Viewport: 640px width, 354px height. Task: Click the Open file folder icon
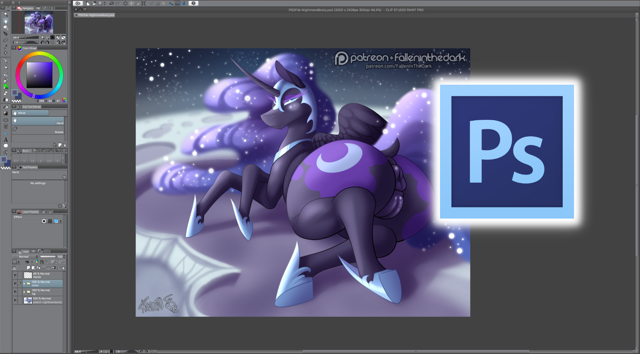94,3
